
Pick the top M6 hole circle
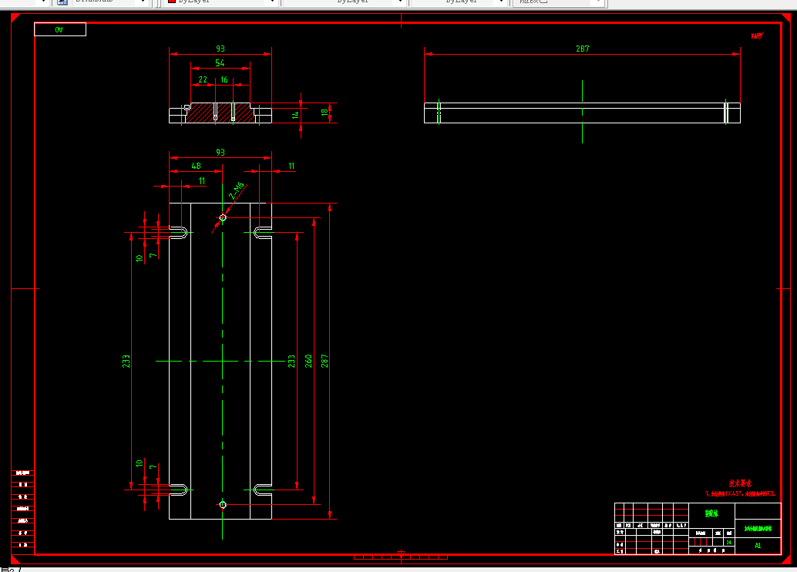pos(223,217)
